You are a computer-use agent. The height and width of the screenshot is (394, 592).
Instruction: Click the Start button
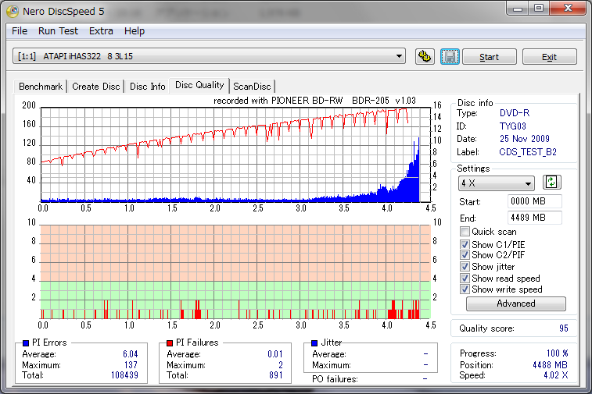490,57
